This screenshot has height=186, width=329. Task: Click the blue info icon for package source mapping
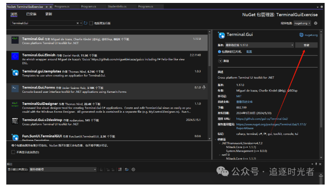pos(219,51)
